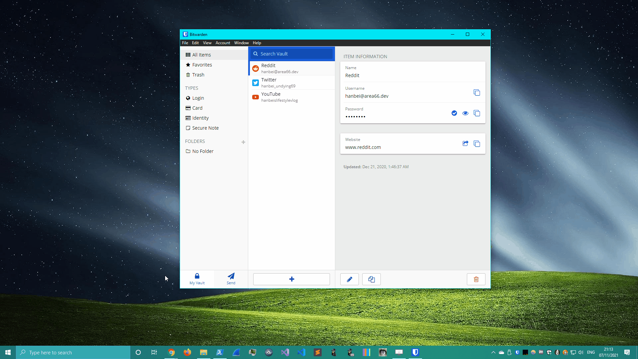The width and height of the screenshot is (638, 359).
Task: Show hidden system tray icons
Action: 493,352
